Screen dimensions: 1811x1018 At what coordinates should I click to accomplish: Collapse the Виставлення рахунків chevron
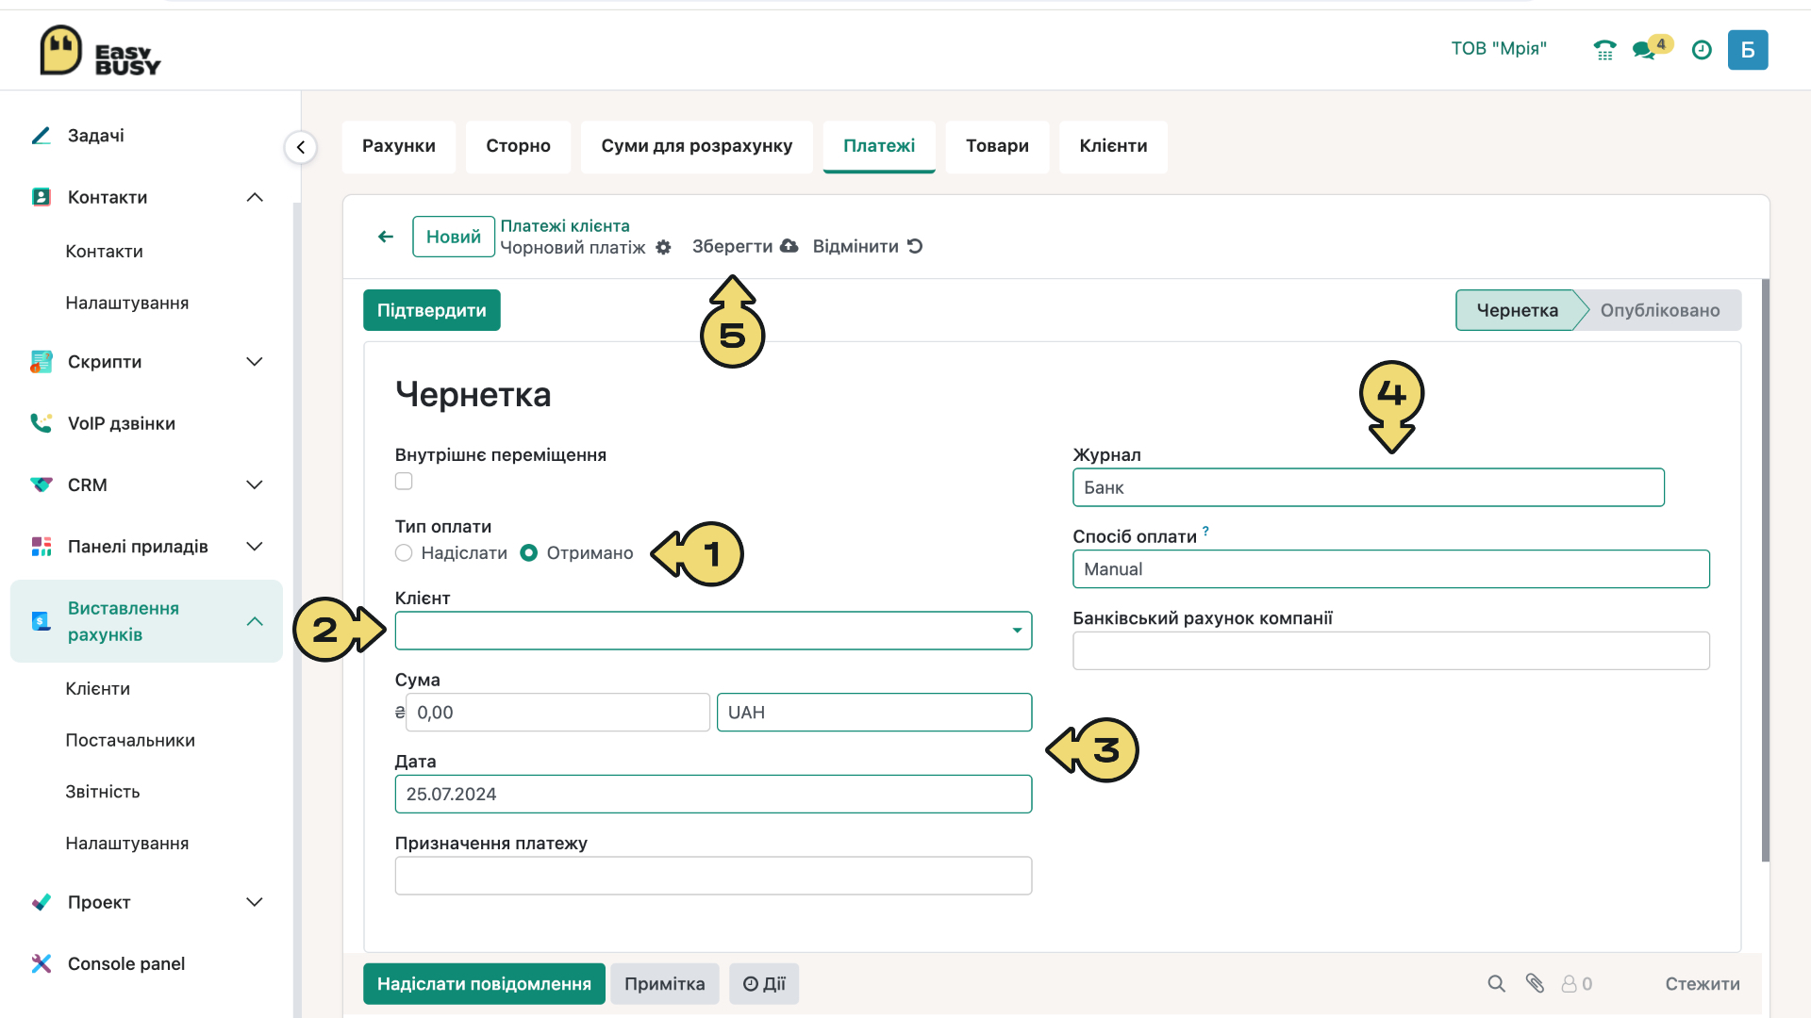[x=255, y=621]
